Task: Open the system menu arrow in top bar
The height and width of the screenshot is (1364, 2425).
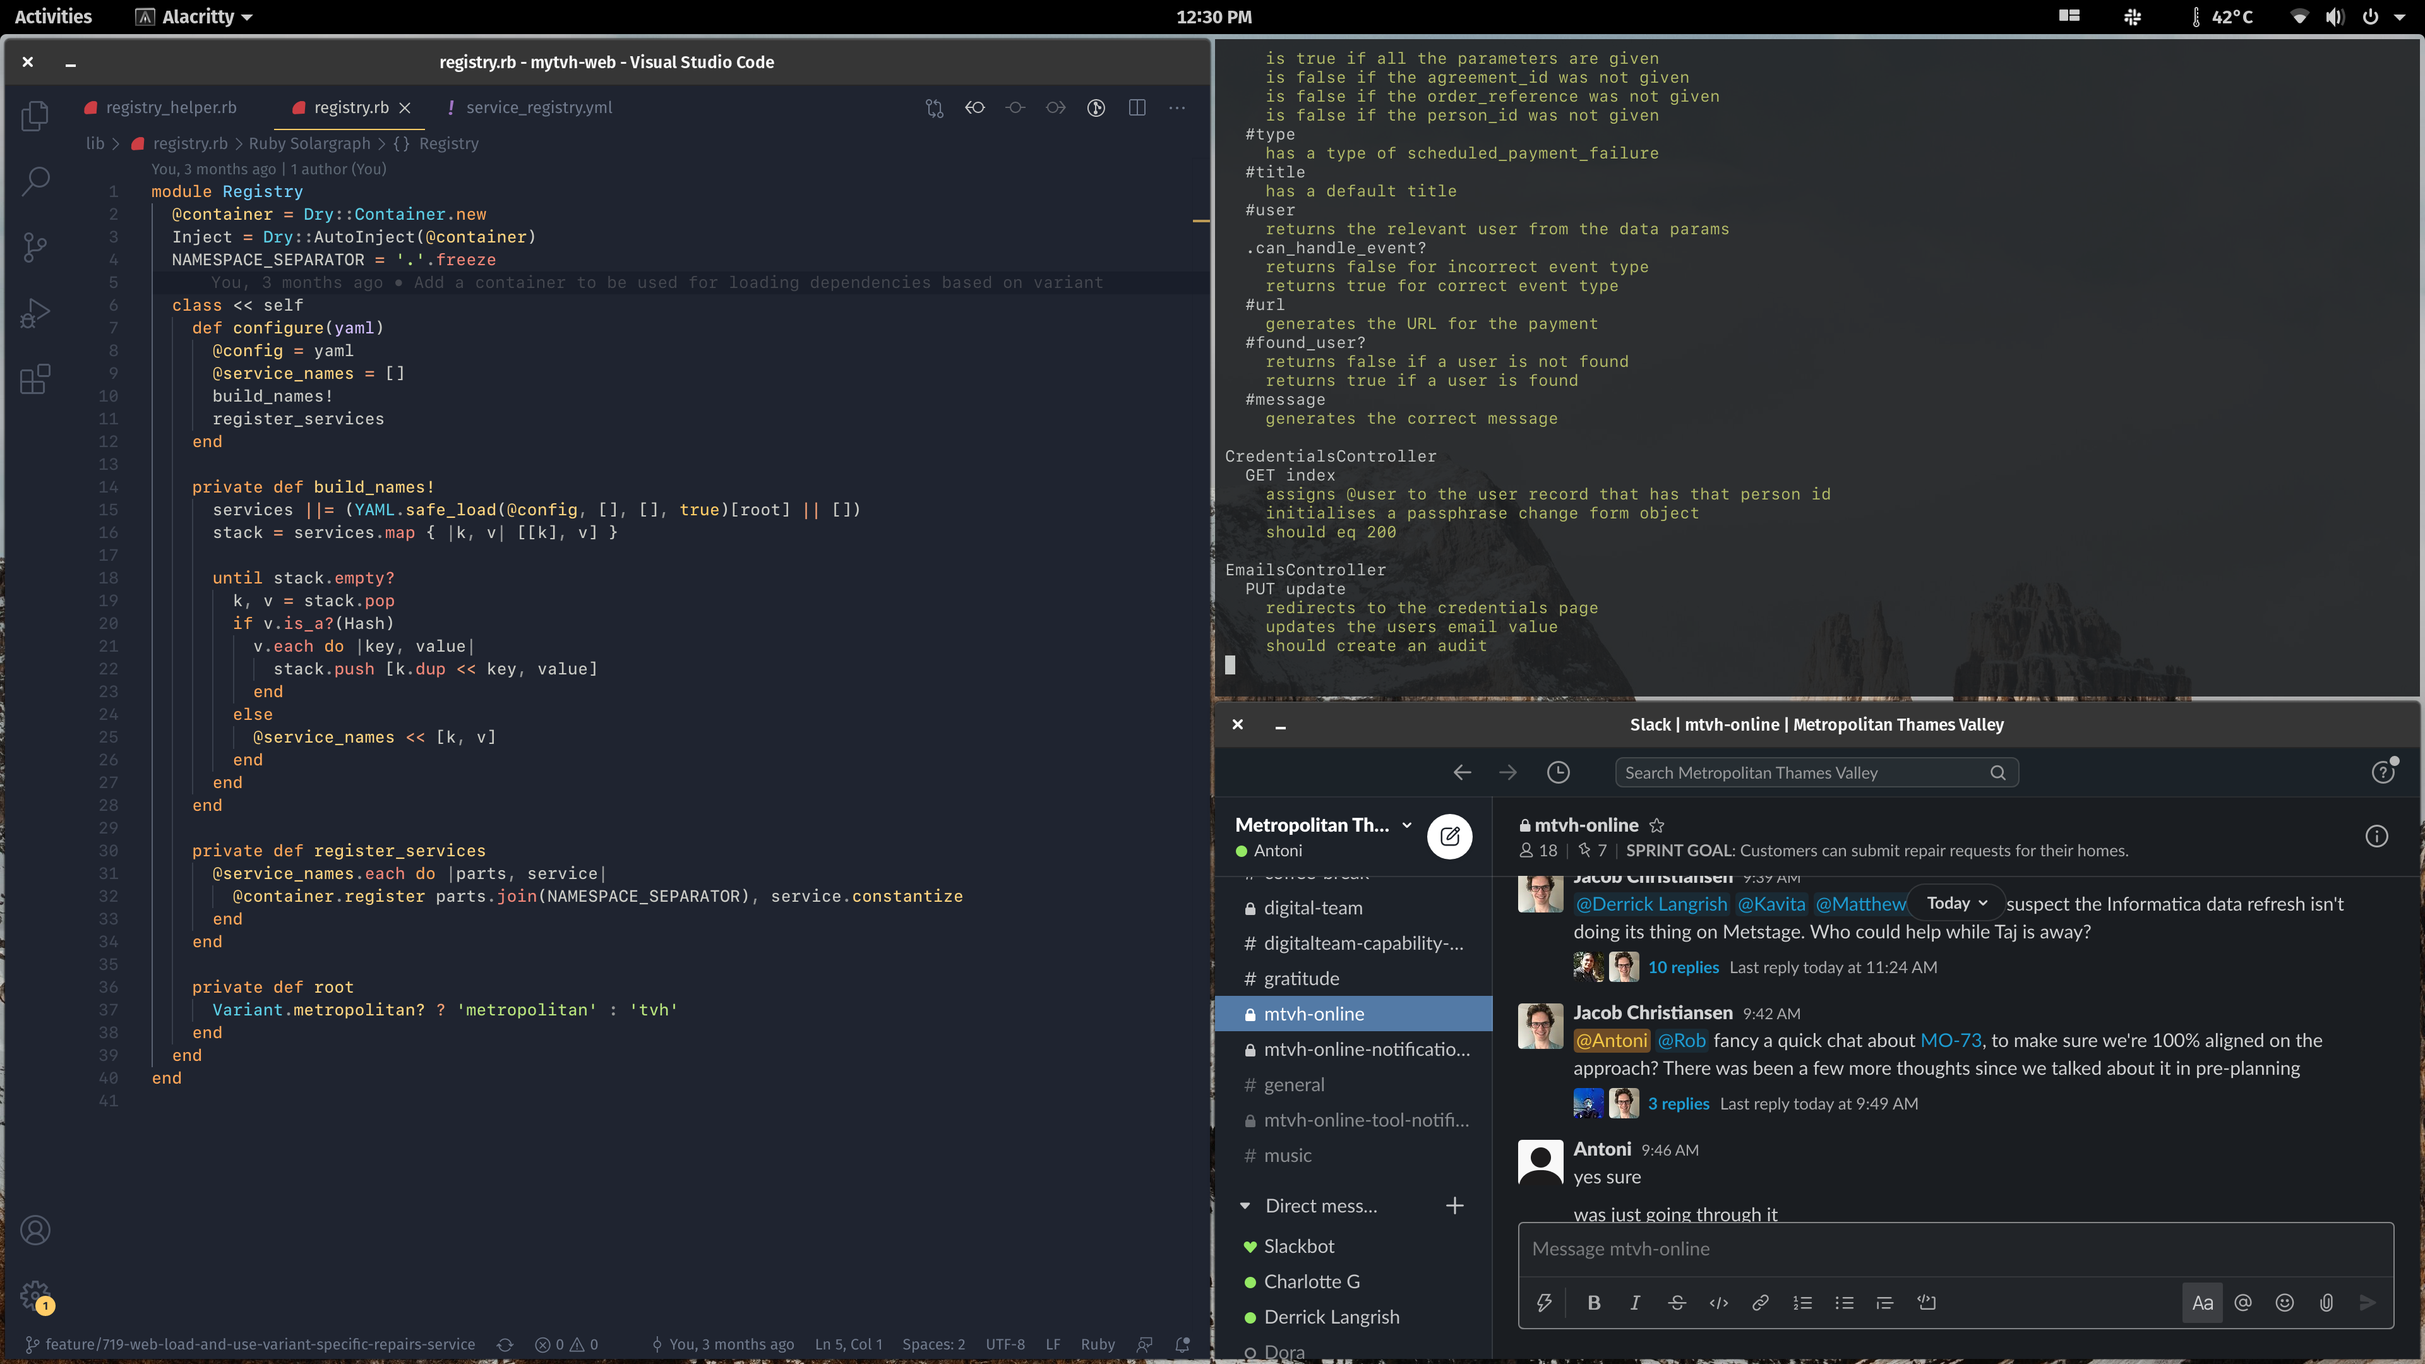Action: tap(2400, 16)
